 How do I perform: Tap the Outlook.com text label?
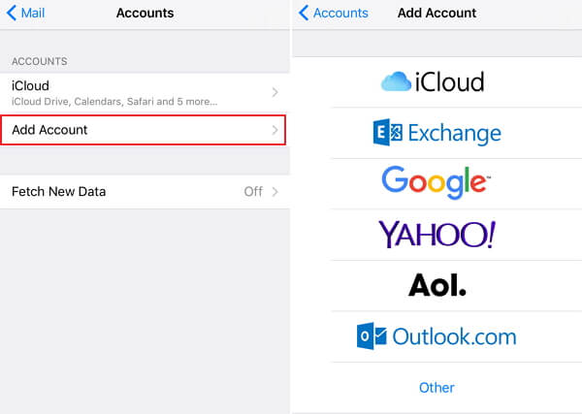[x=454, y=336]
